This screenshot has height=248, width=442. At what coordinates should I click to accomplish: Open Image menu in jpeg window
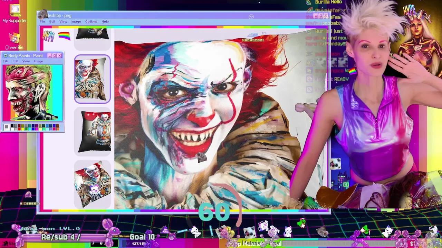coord(76,22)
